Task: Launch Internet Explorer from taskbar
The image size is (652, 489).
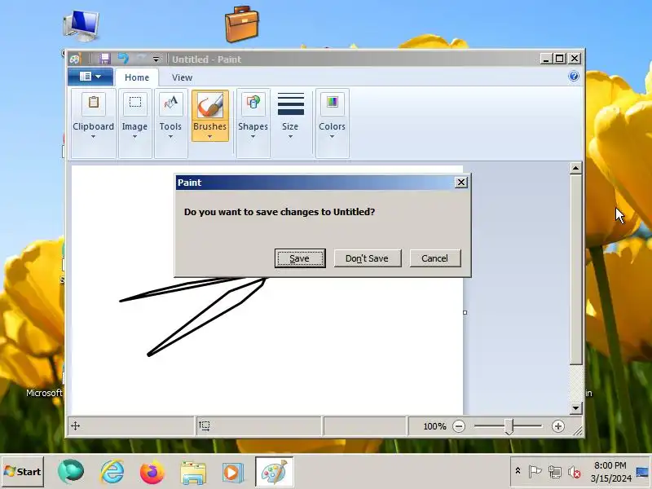Action: (x=112, y=472)
